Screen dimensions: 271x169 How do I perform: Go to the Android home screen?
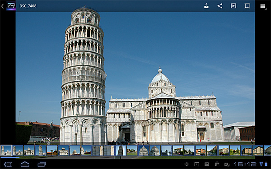(25, 164)
